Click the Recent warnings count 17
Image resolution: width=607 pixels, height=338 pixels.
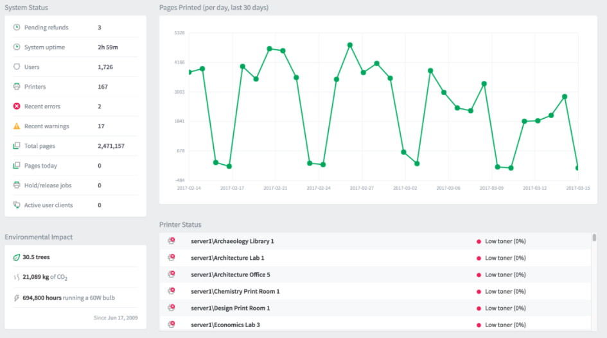click(x=101, y=126)
